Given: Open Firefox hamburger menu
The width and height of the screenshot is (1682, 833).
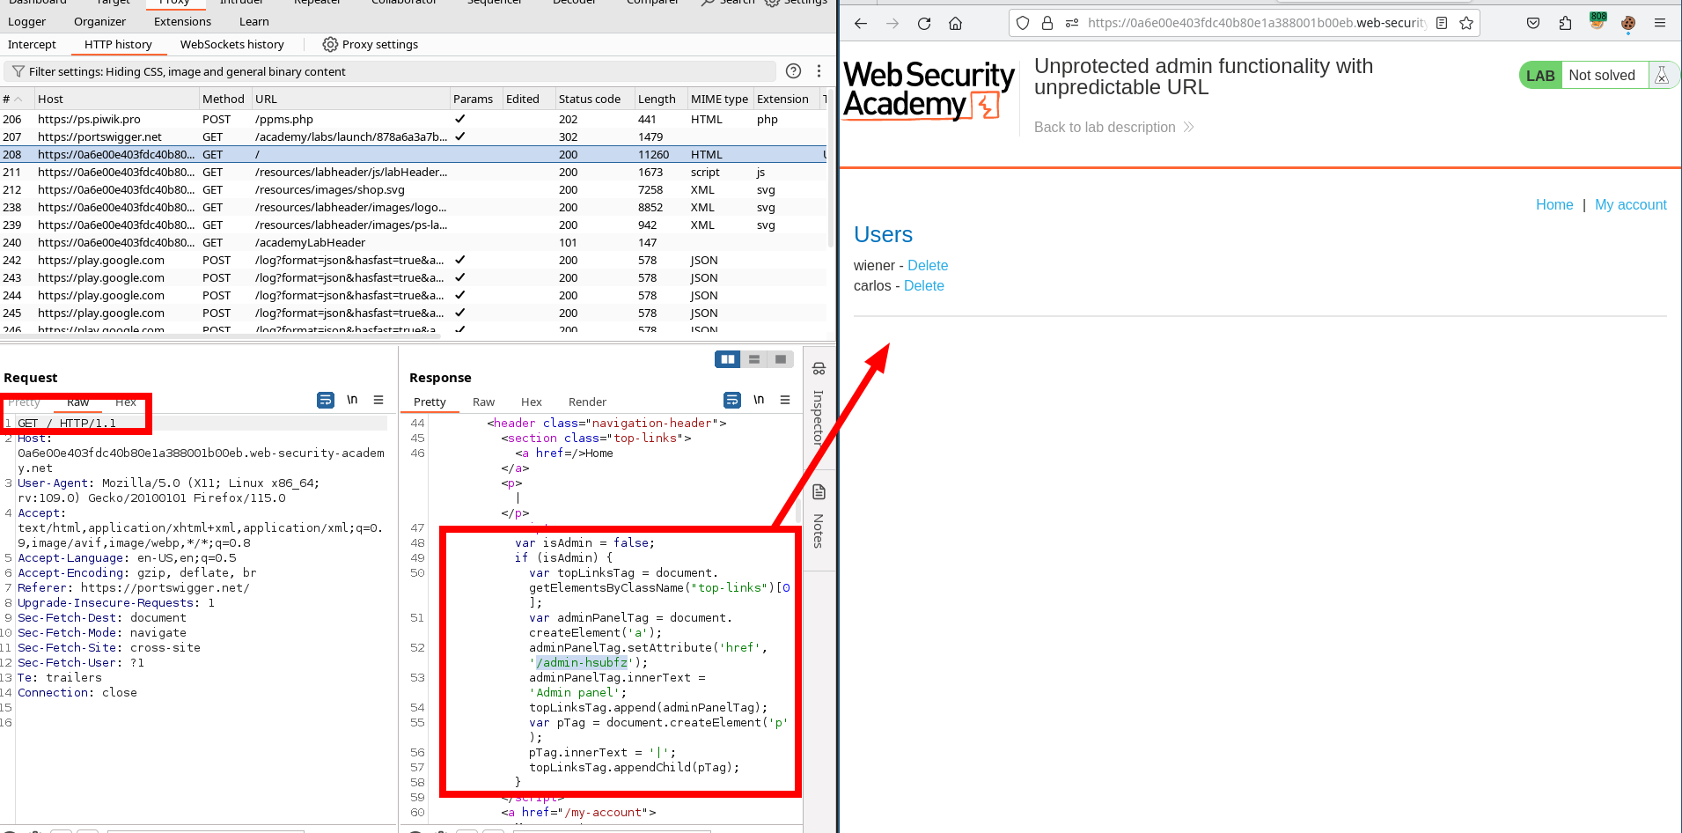Looking at the screenshot, I should (1660, 24).
